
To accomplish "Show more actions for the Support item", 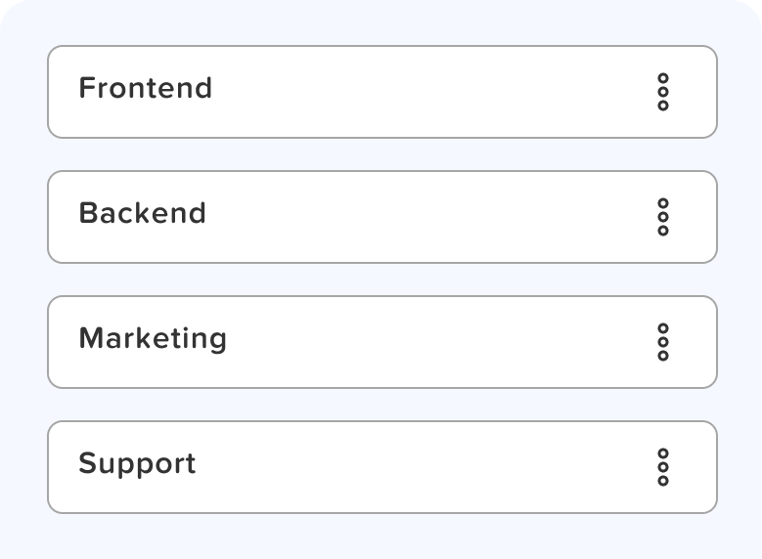I will 663,467.
